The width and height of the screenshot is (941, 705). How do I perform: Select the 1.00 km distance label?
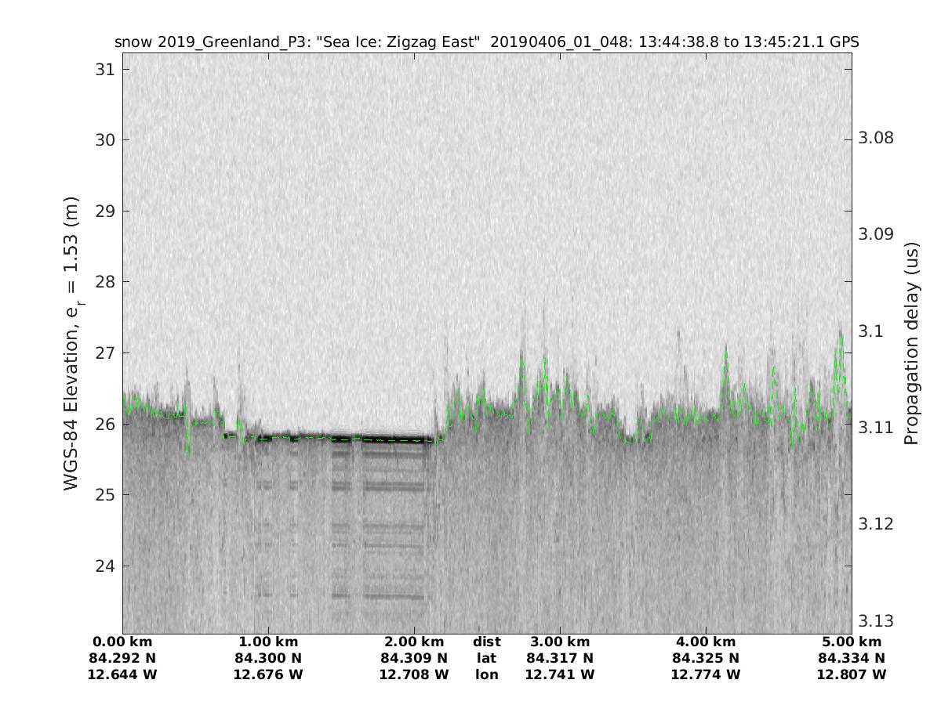[x=268, y=642]
